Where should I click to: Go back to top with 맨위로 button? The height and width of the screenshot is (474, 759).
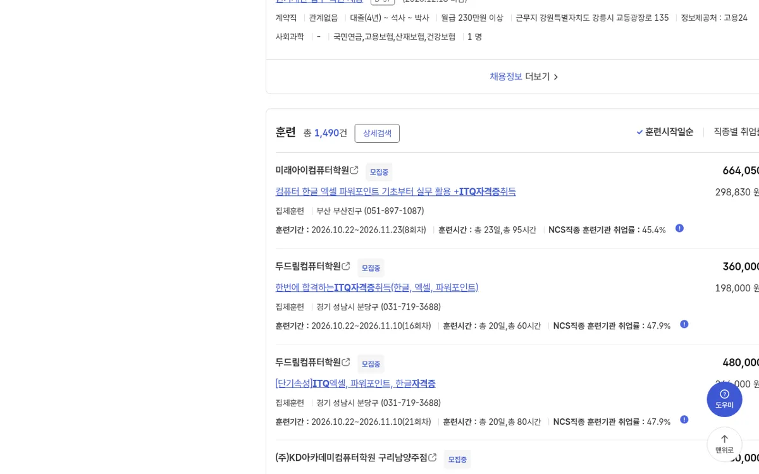point(724,444)
